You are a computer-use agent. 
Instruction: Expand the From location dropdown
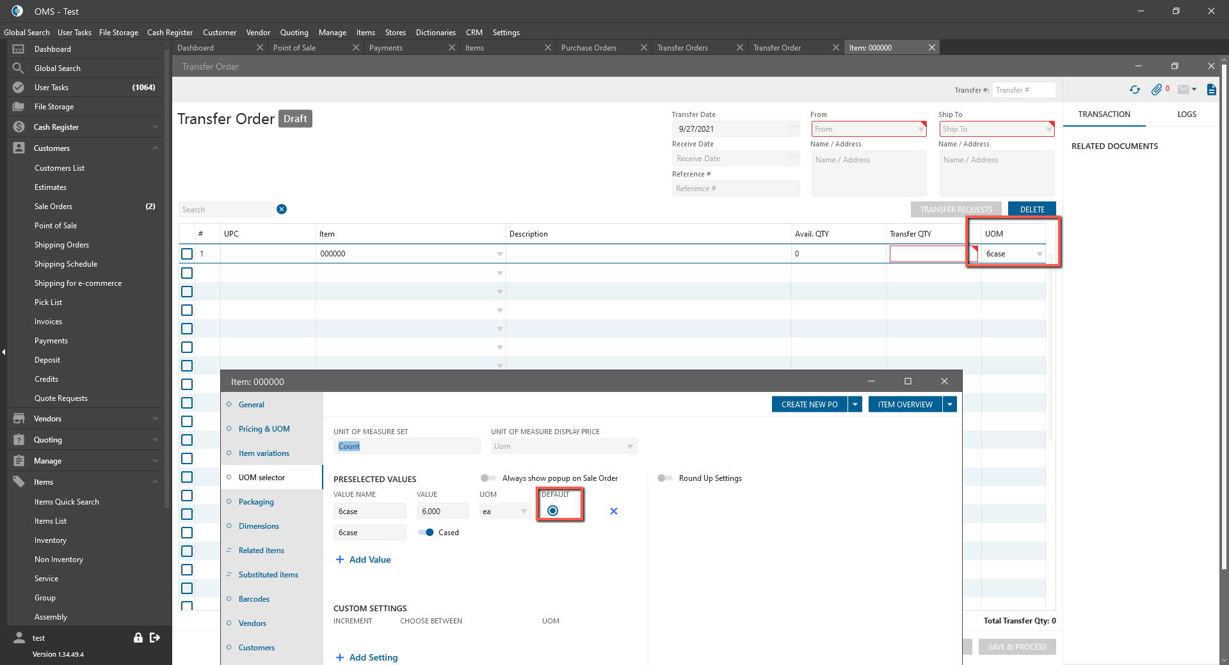[920, 129]
